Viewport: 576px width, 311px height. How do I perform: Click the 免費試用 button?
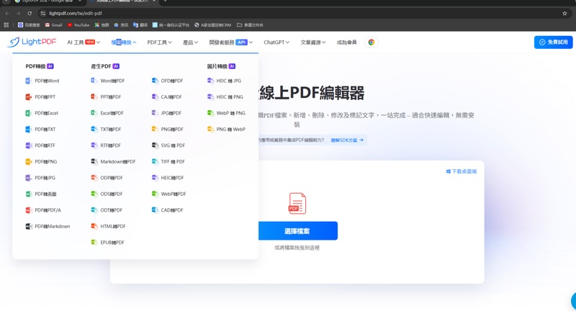point(553,42)
